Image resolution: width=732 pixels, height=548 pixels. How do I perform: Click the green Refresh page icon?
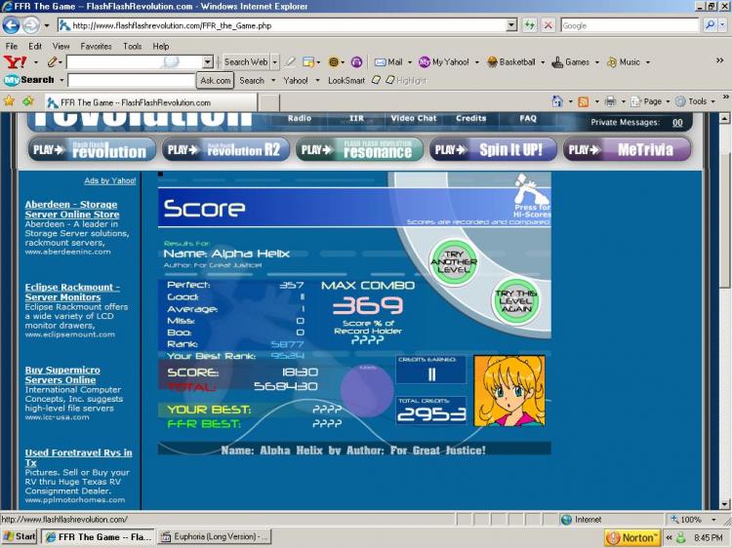point(529,25)
